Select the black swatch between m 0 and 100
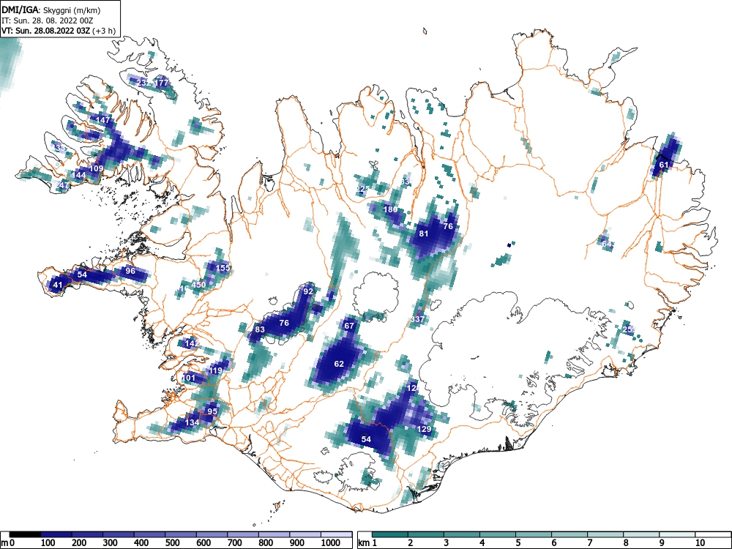The height and width of the screenshot is (549, 732). click(x=25, y=534)
